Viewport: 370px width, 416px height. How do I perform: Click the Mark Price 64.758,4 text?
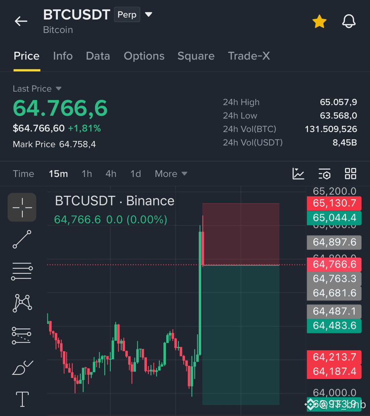click(x=55, y=144)
